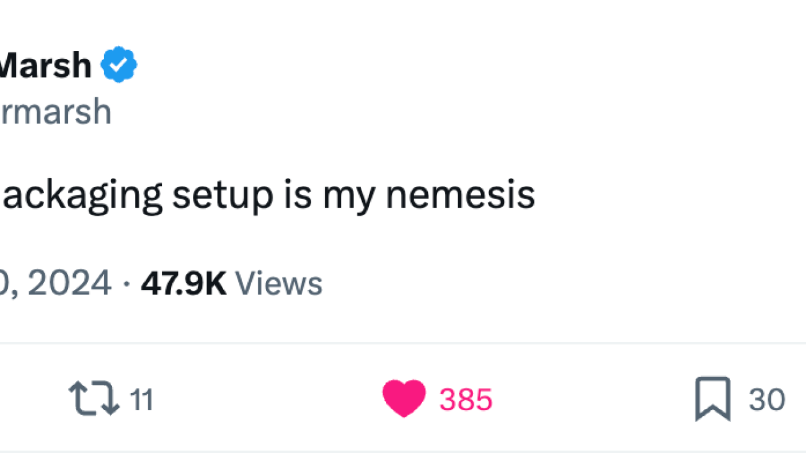806x453 pixels.
Task: Open the Marsh display name profile
Action: [x=46, y=65]
